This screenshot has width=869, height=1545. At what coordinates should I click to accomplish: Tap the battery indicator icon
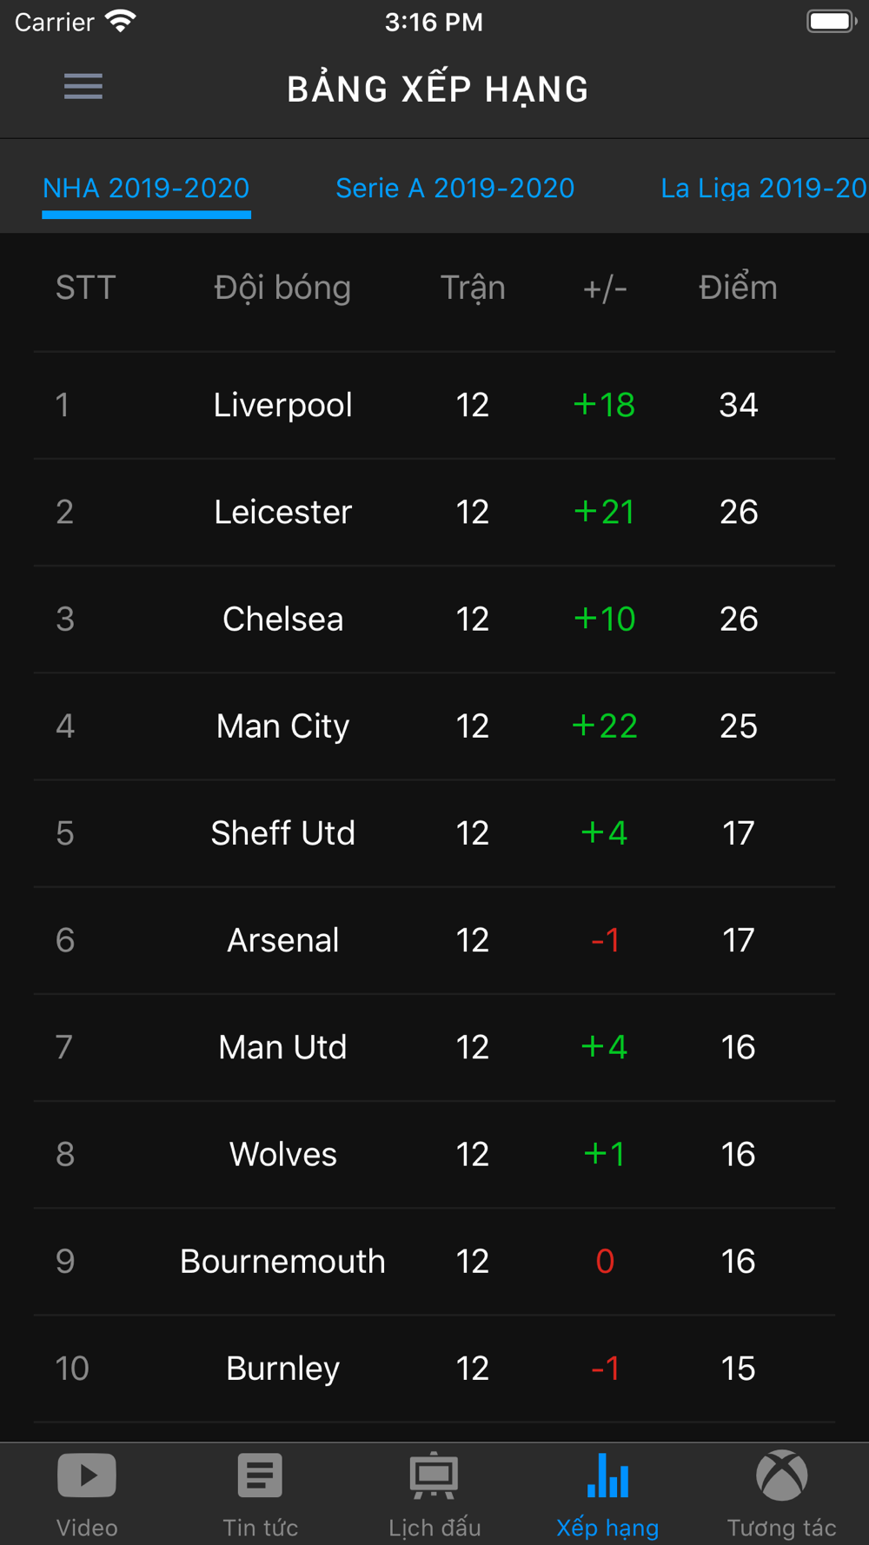832,21
